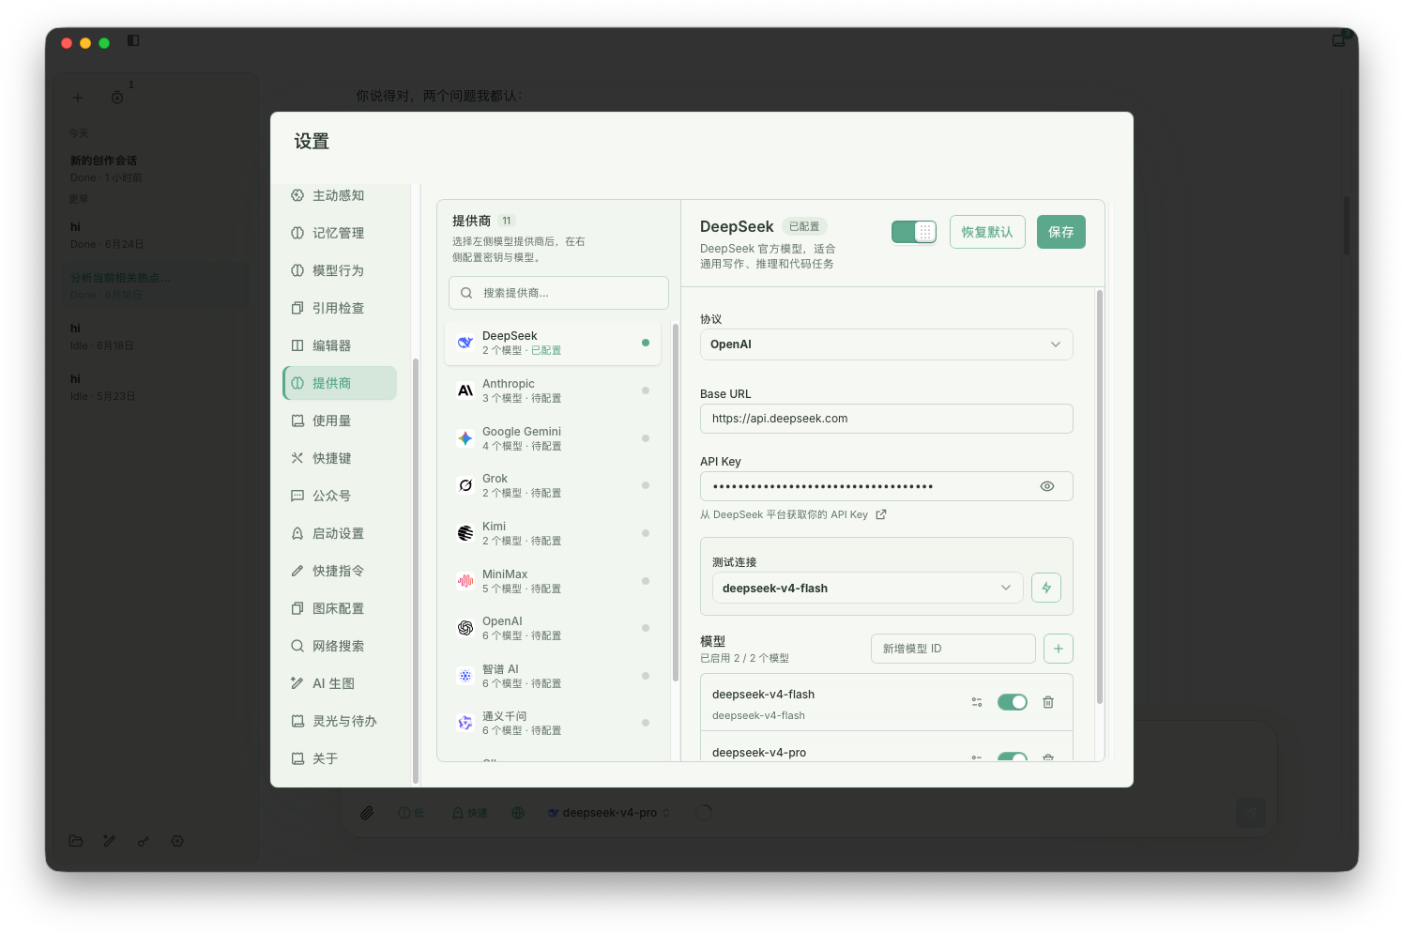Open test connection model dropdown deepseek-v4-flash

[866, 588]
